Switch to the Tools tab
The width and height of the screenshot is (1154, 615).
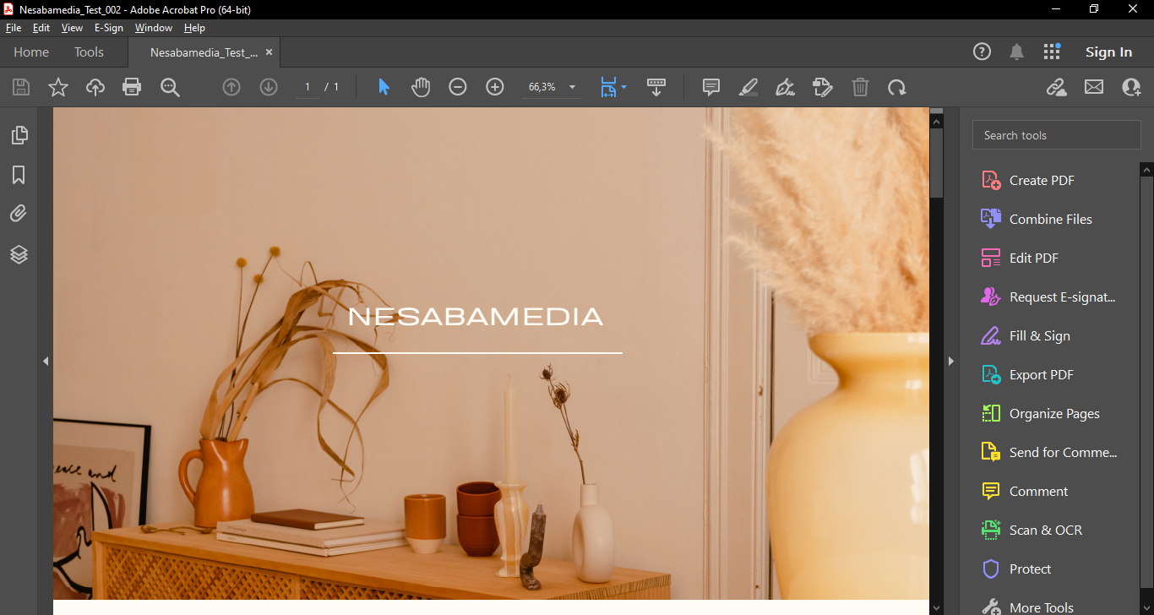[89, 52]
